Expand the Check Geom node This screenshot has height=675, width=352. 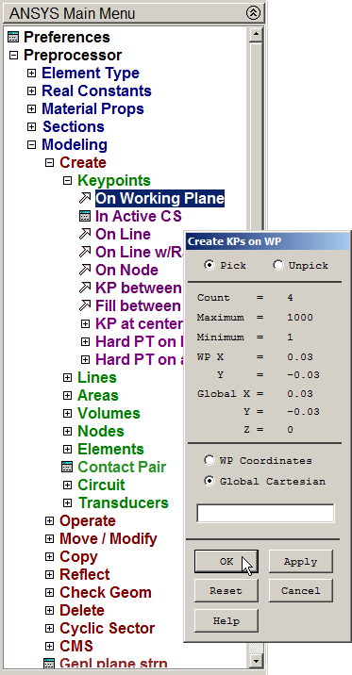coord(50,592)
